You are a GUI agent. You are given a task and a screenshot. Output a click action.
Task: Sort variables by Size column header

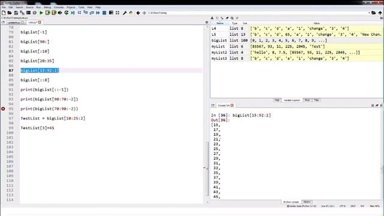pos(245,23)
